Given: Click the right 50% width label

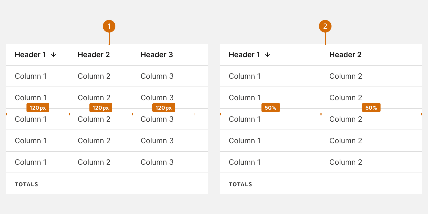Looking at the screenshot, I should (371, 108).
